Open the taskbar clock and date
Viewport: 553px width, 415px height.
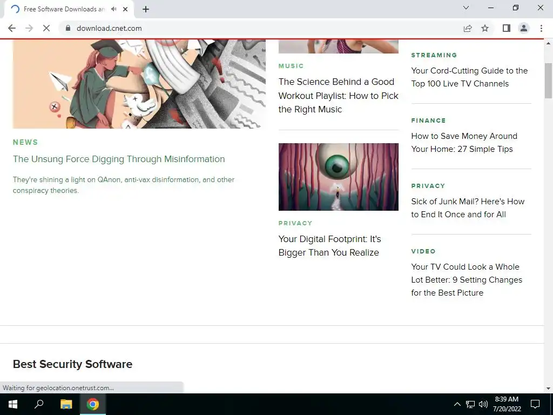pos(507,404)
